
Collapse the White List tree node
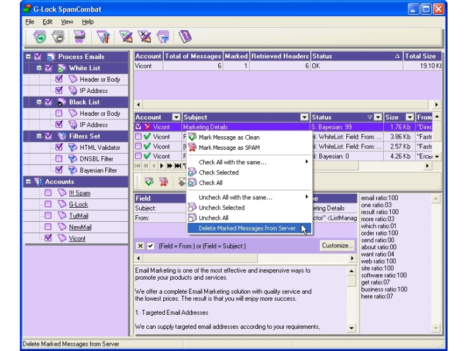click(39, 68)
